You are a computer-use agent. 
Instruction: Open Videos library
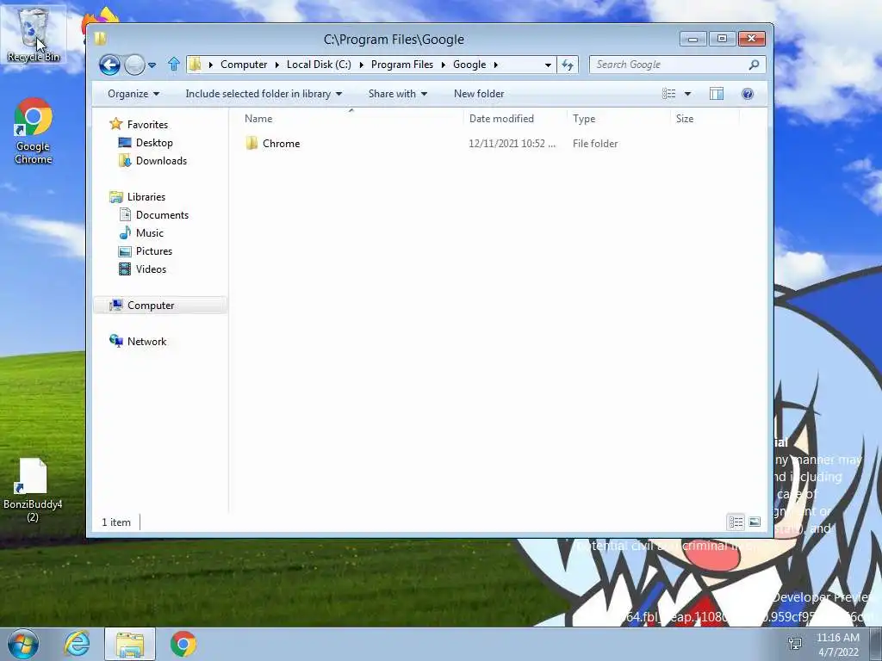pyautogui.click(x=151, y=269)
